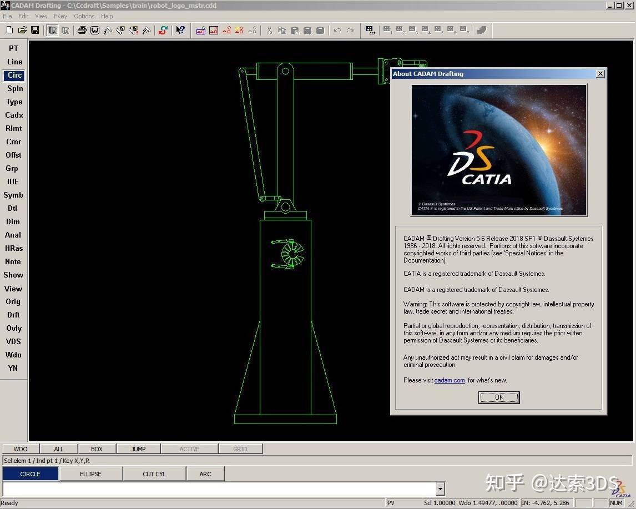Select the Dim tool in sidebar

(x=13, y=221)
